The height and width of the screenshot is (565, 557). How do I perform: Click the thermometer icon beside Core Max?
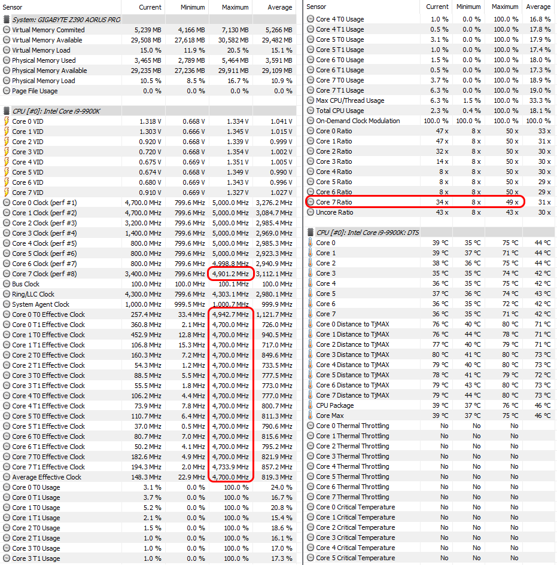(x=310, y=416)
